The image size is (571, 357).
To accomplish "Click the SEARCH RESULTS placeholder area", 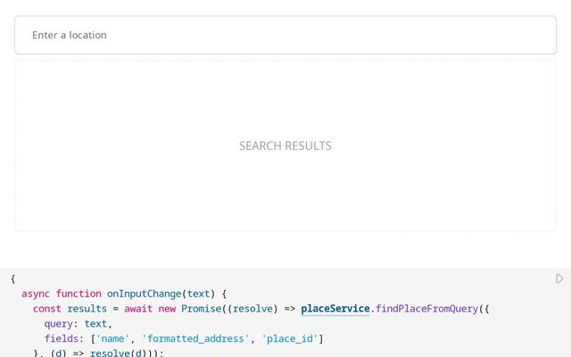I will [285, 145].
